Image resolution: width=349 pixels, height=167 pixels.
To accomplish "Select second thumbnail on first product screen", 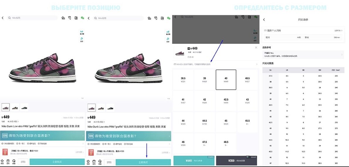I will [15, 108].
